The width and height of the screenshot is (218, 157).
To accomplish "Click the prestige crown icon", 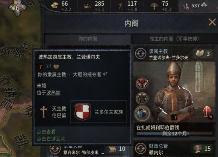I will [88, 6].
